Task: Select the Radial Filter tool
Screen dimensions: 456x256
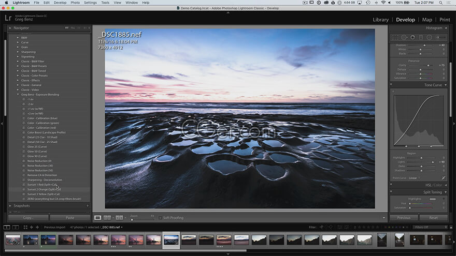Action: [x=429, y=37]
